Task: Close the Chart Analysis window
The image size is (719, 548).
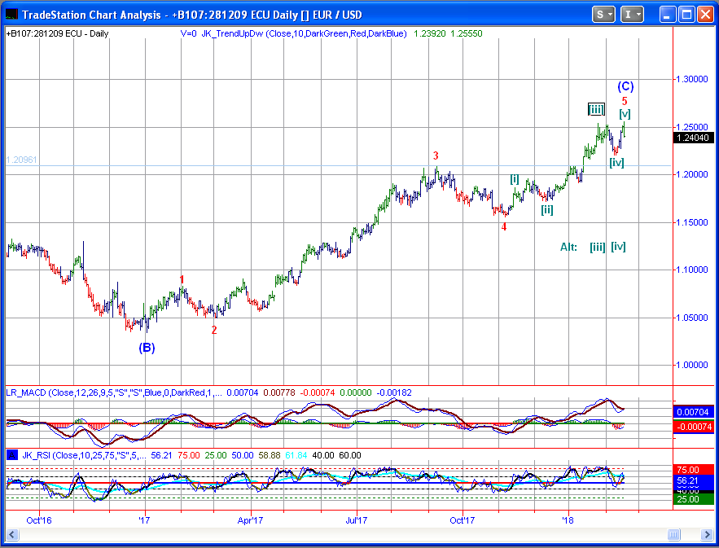Action: tap(705, 15)
